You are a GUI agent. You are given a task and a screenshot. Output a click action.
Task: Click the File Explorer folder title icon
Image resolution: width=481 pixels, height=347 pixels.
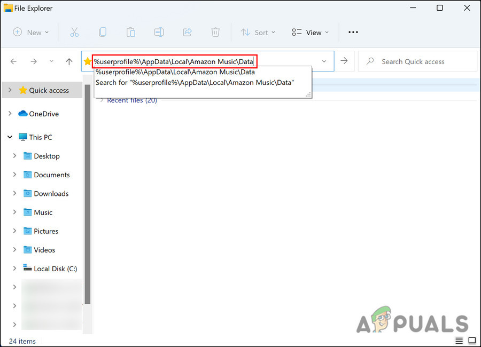click(8, 8)
